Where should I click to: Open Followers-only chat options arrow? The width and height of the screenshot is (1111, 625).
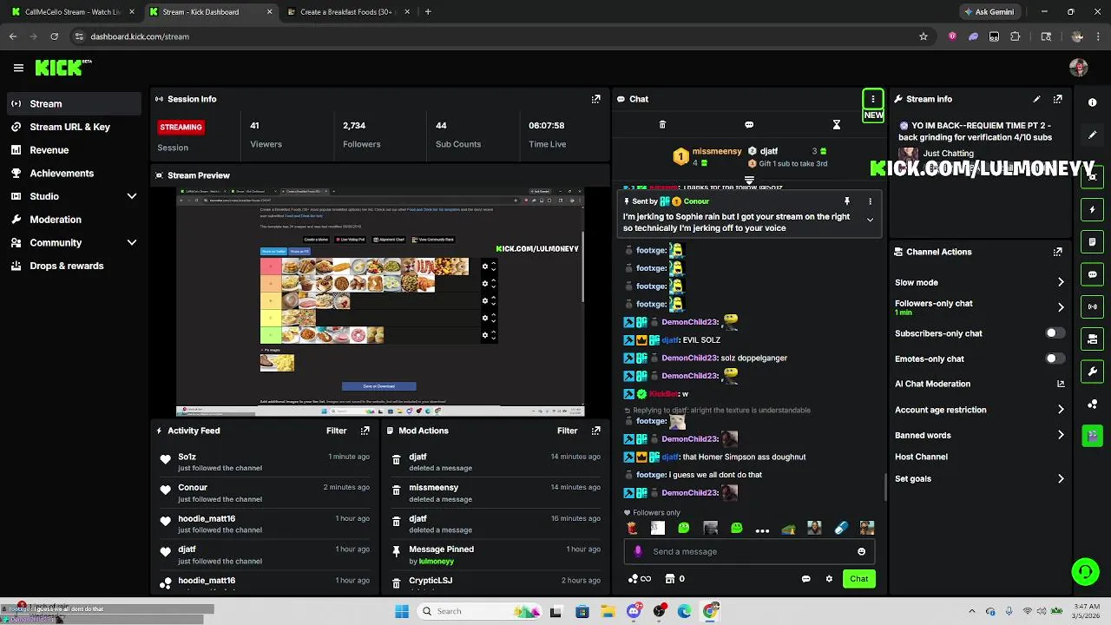(x=1061, y=307)
